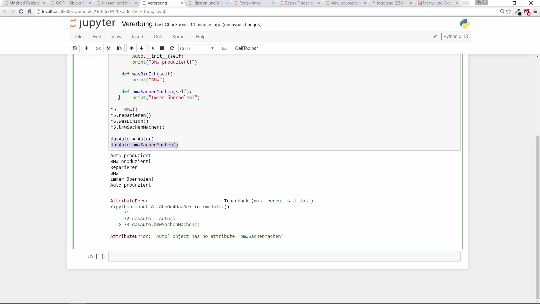
Task: Click the def wasBinIch(self): line
Action: [148, 74]
